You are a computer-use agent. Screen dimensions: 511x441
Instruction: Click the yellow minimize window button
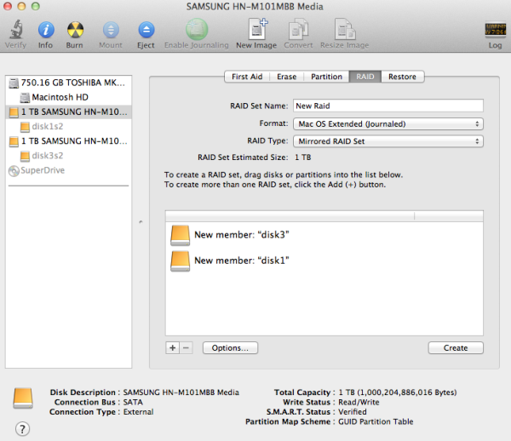click(21, 6)
